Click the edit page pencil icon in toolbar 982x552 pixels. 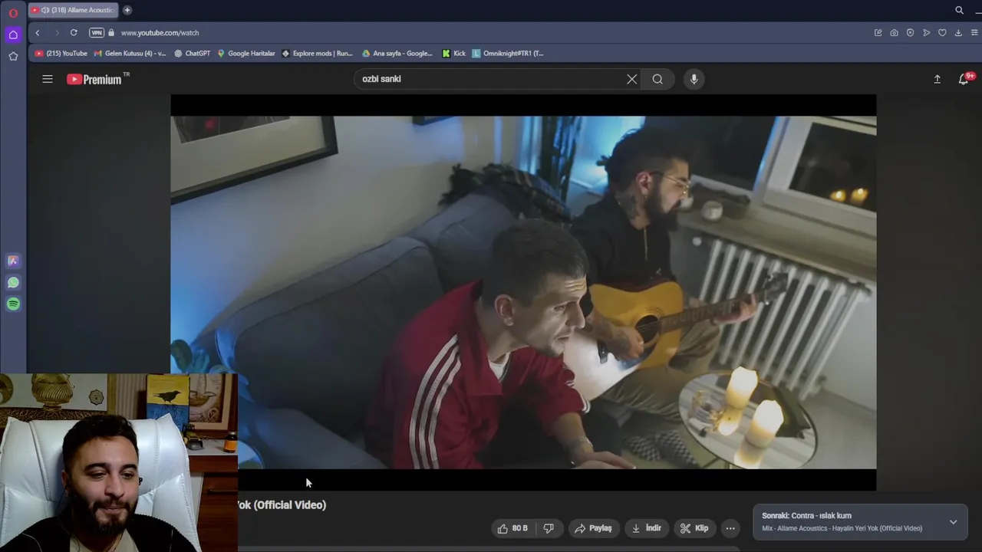878,33
